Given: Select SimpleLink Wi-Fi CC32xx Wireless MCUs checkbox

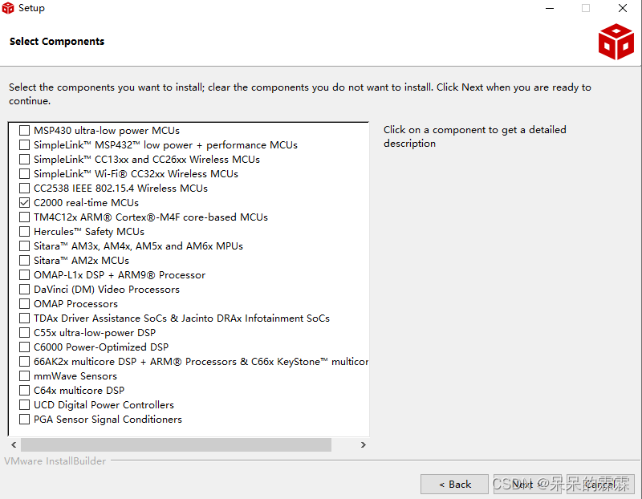Looking at the screenshot, I should coord(25,174).
